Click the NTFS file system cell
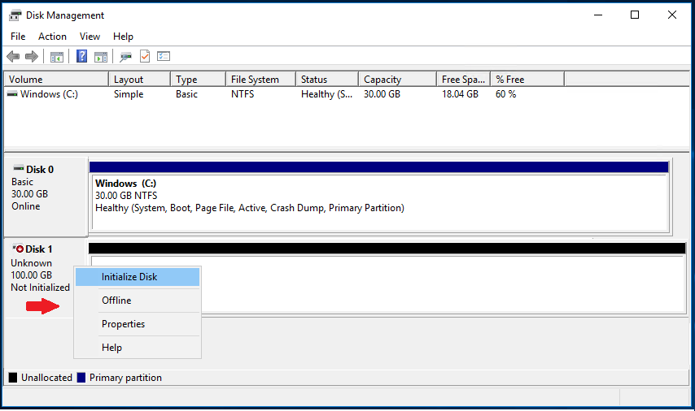This screenshot has width=695, height=411. (243, 94)
